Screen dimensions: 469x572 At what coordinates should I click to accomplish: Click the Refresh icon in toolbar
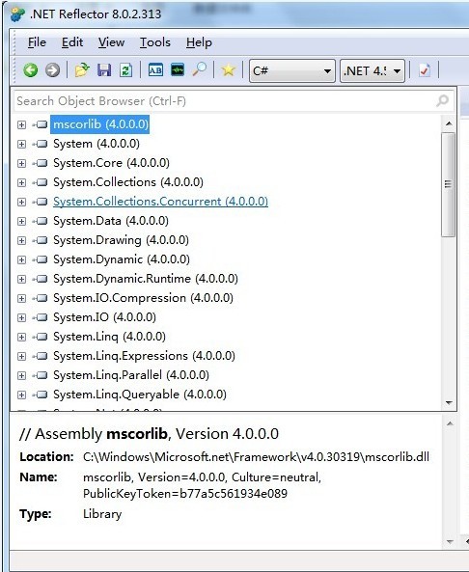(125, 69)
